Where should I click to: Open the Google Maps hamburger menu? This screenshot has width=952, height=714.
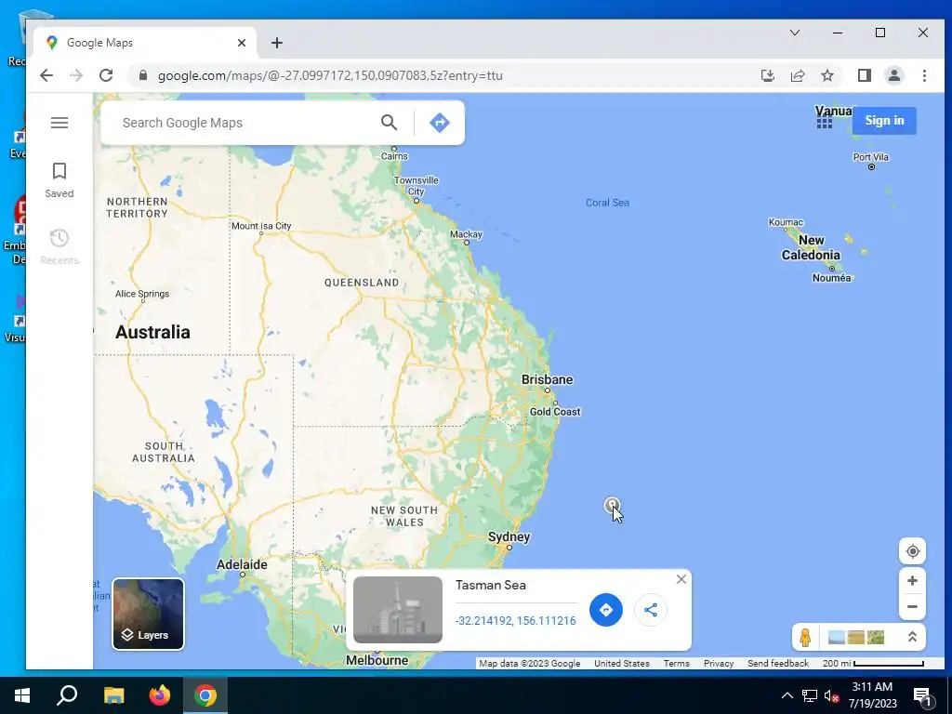coord(59,123)
